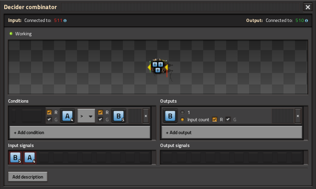Toggle red wire checkbox for first signal A
316x189 pixels.
pyautogui.click(x=49, y=112)
